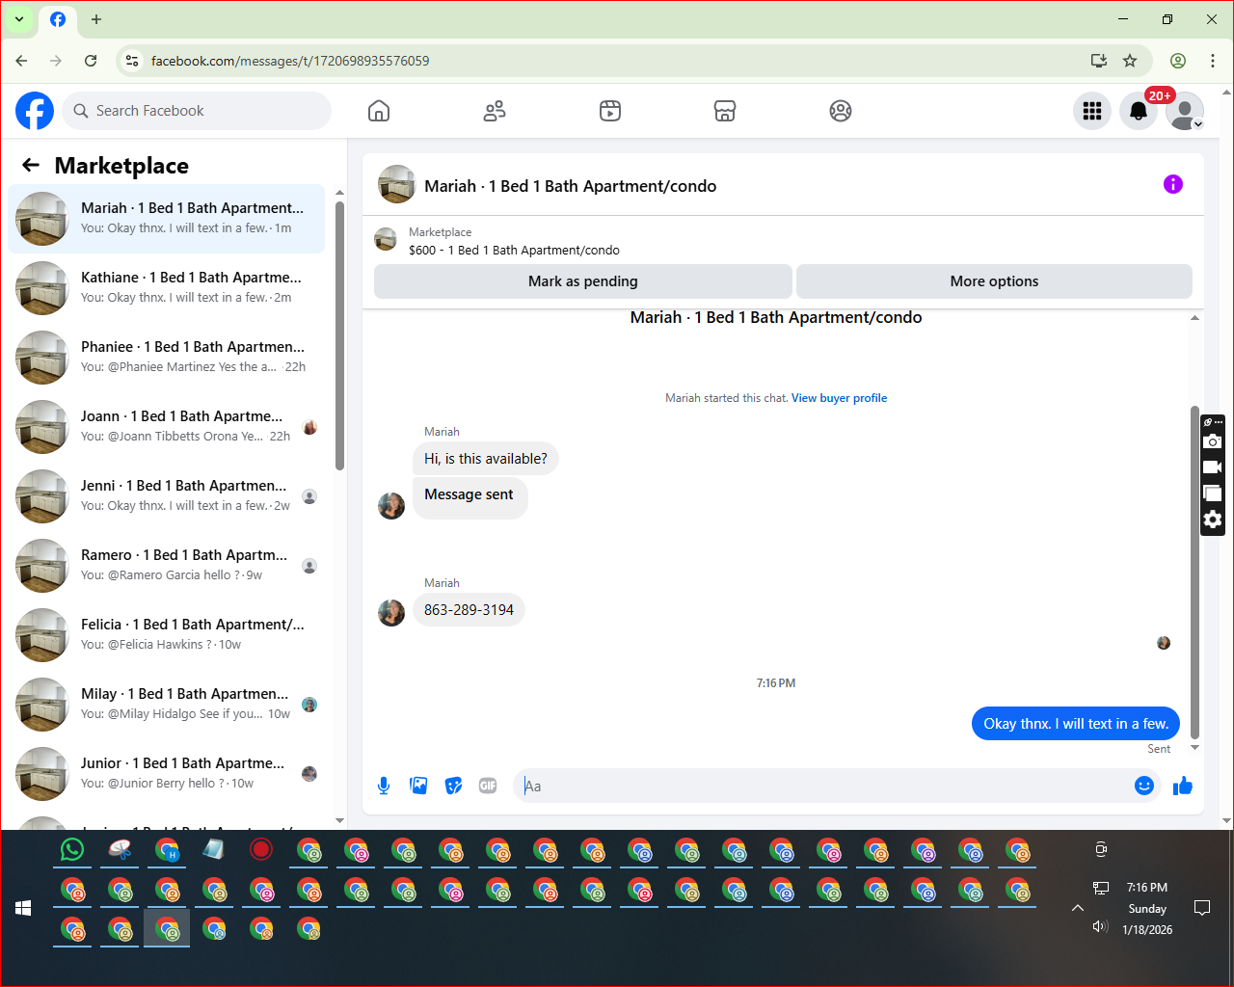This screenshot has height=987, width=1234.
Task: Click "Okay thnx. I will text in a few." bubble
Action: (1076, 724)
